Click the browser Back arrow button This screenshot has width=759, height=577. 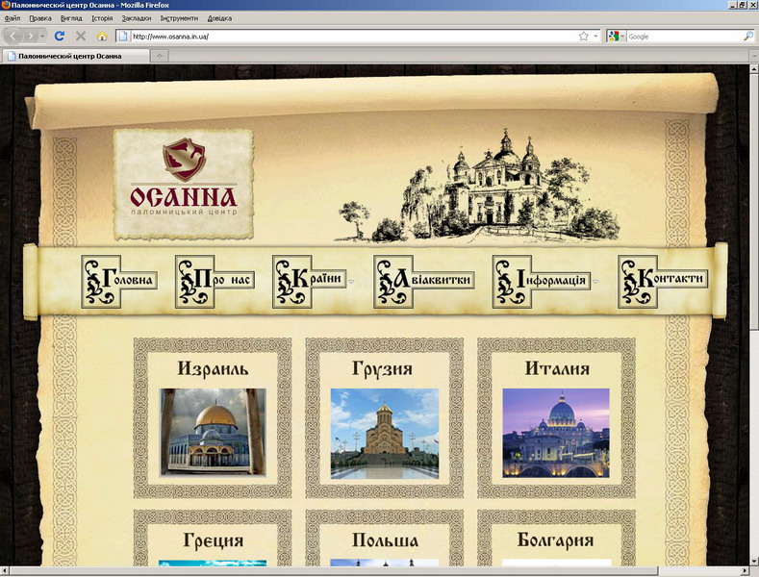(x=13, y=36)
